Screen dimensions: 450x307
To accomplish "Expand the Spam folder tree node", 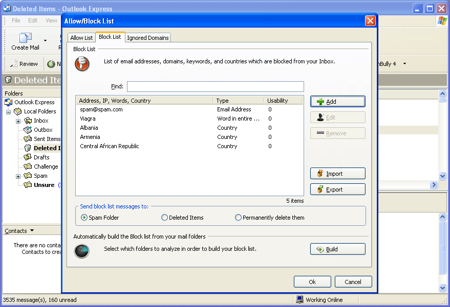I will coord(18,176).
